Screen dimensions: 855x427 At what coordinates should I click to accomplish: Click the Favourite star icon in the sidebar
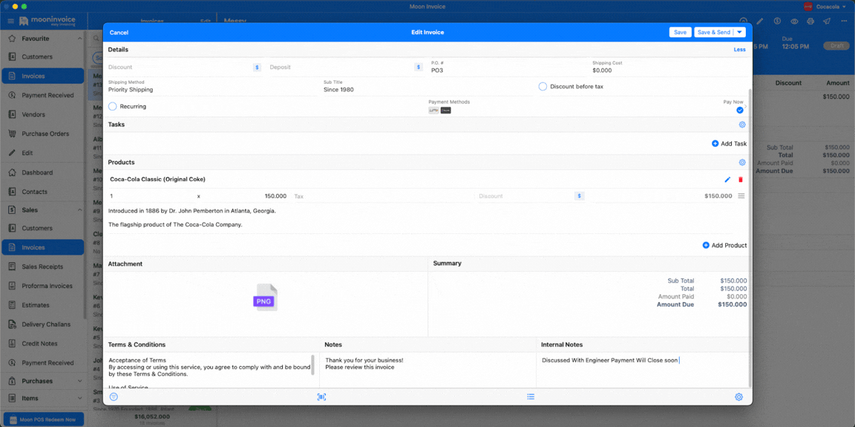(12, 39)
